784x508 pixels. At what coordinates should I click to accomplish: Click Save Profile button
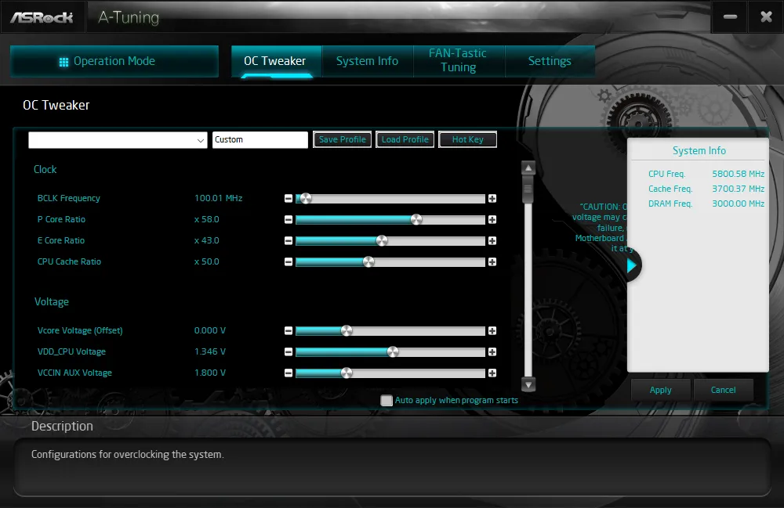343,140
